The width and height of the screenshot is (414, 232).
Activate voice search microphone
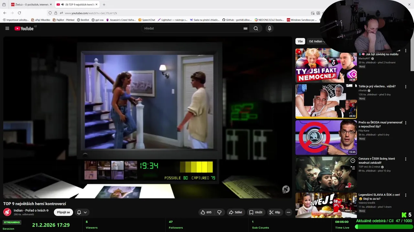coord(269,28)
